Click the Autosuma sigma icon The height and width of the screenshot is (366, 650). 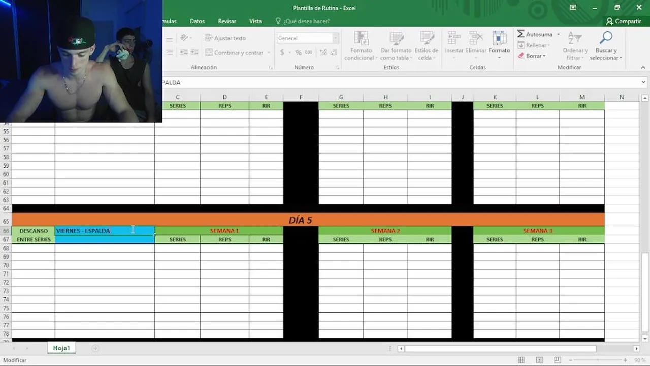(x=521, y=34)
